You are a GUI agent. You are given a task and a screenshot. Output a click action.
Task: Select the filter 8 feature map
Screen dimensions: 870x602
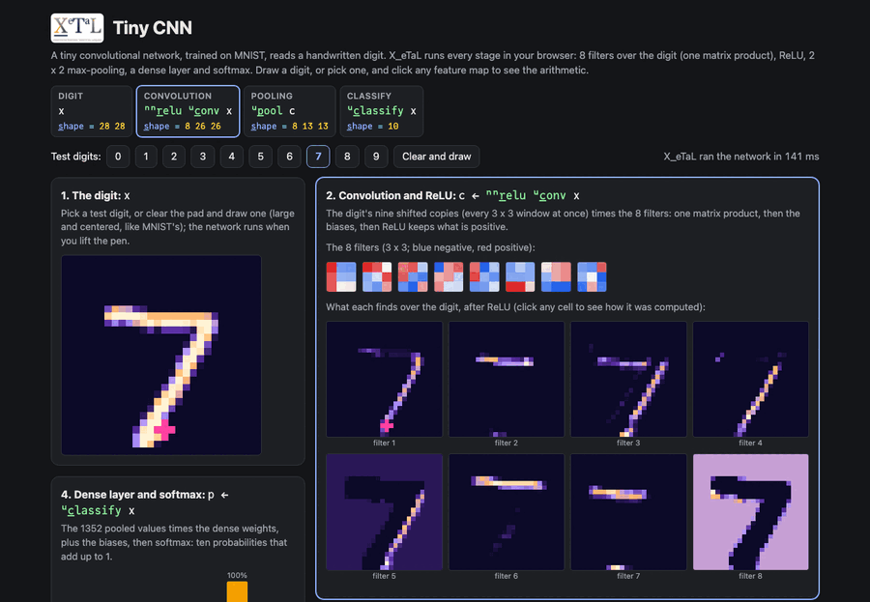(x=751, y=512)
